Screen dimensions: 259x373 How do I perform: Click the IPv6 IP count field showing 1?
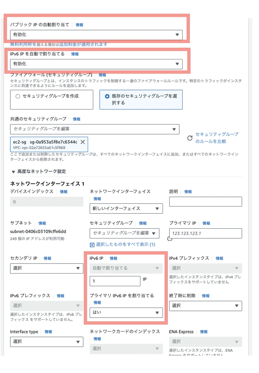point(115,281)
